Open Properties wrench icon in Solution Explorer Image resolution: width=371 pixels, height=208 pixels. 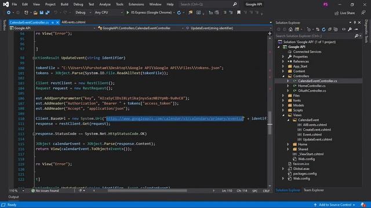pos(350,29)
